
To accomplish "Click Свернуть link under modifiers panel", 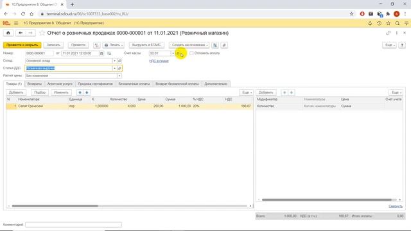I will [396, 207].
